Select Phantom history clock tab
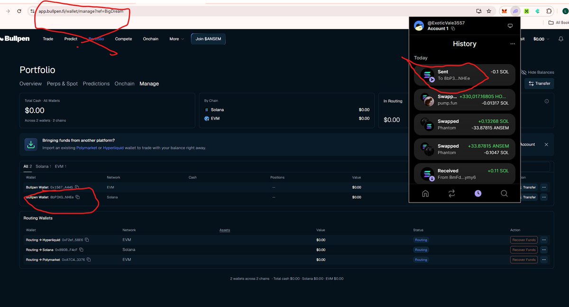Image resolution: width=569 pixels, height=307 pixels. 478,193
